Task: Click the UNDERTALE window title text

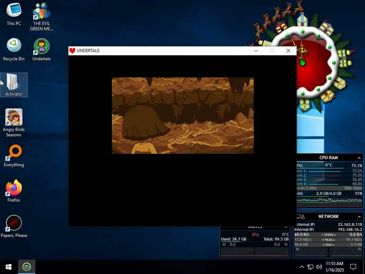Action: (x=88, y=51)
